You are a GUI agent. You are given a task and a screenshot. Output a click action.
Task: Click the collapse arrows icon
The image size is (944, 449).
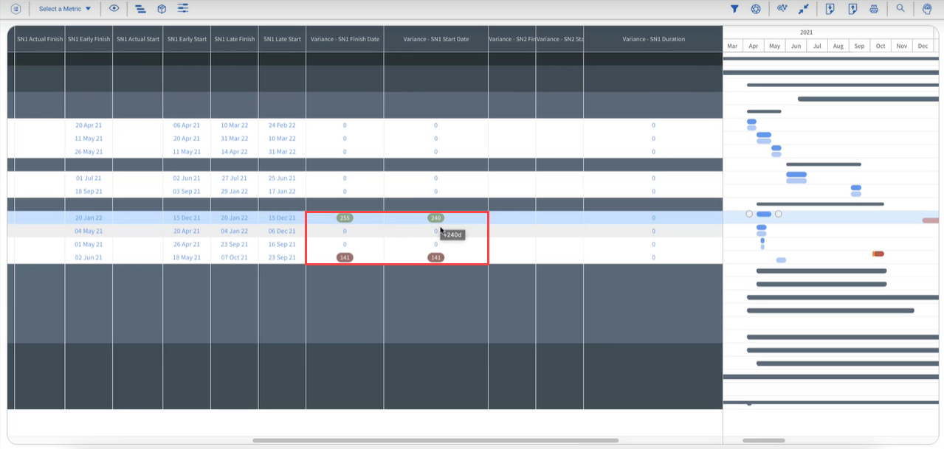(x=804, y=9)
